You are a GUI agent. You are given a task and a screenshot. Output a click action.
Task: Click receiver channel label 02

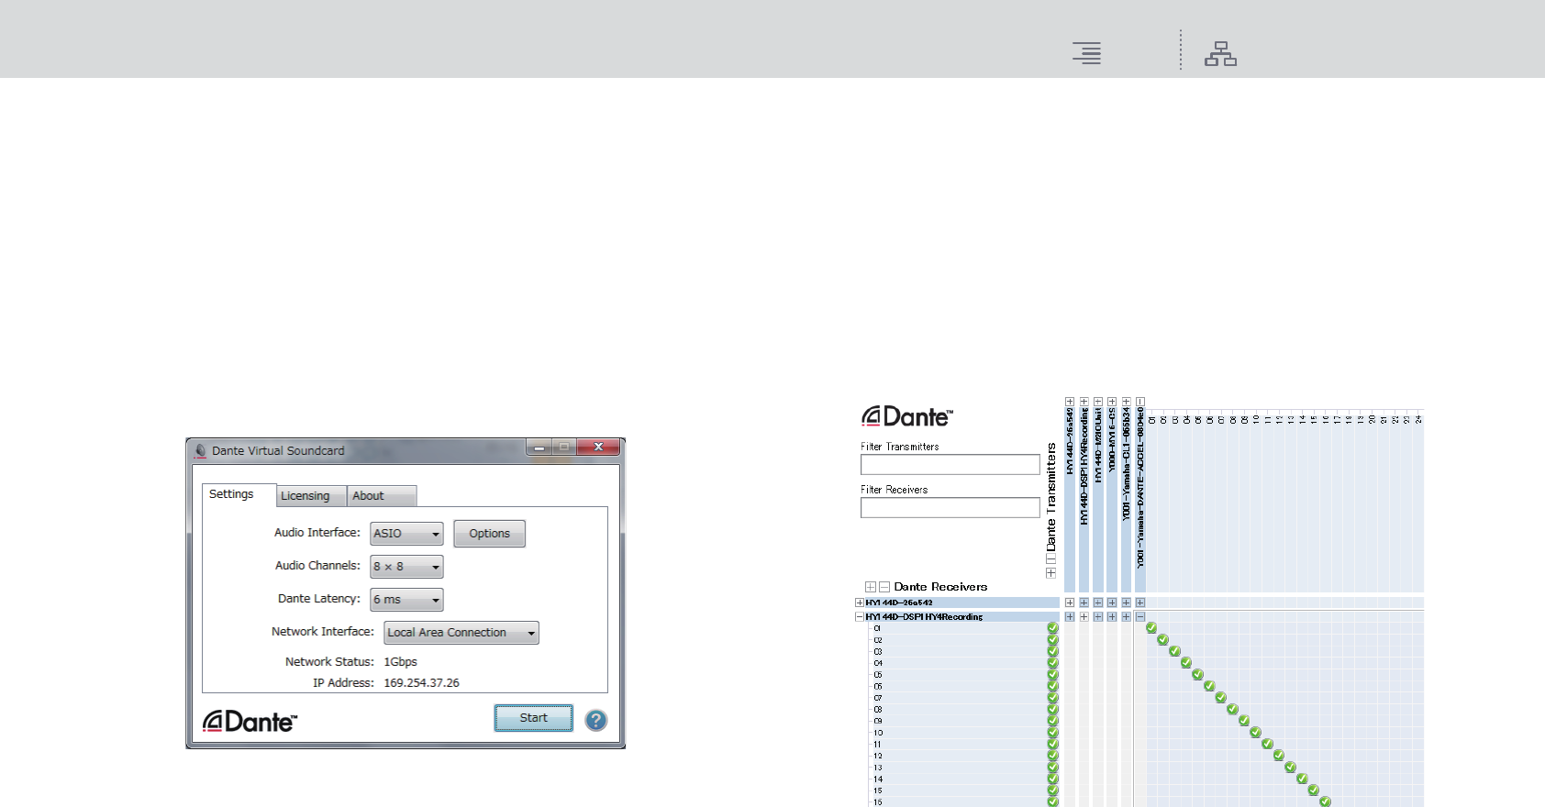(x=878, y=640)
